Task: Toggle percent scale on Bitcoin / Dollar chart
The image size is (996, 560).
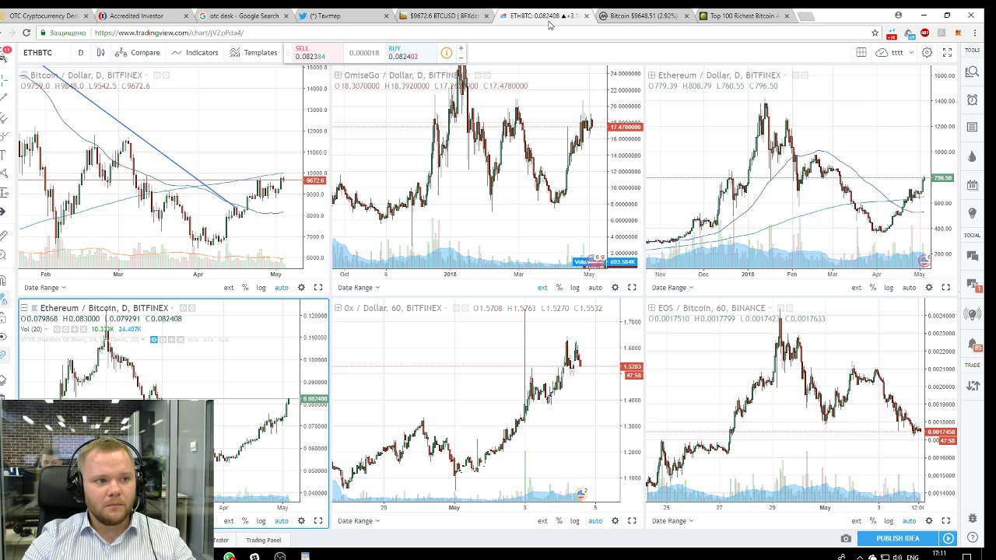Action: click(x=245, y=288)
